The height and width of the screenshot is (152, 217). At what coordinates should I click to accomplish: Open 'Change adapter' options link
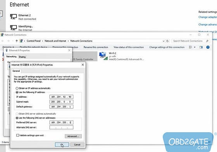point(208,17)
